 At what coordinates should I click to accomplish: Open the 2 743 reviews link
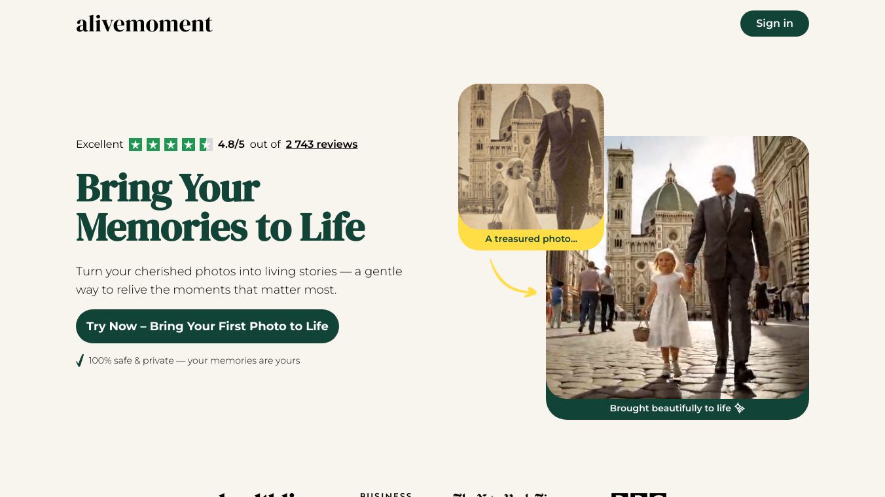321,145
